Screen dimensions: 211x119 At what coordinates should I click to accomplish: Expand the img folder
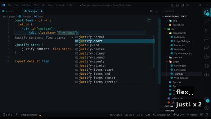point(175,21)
